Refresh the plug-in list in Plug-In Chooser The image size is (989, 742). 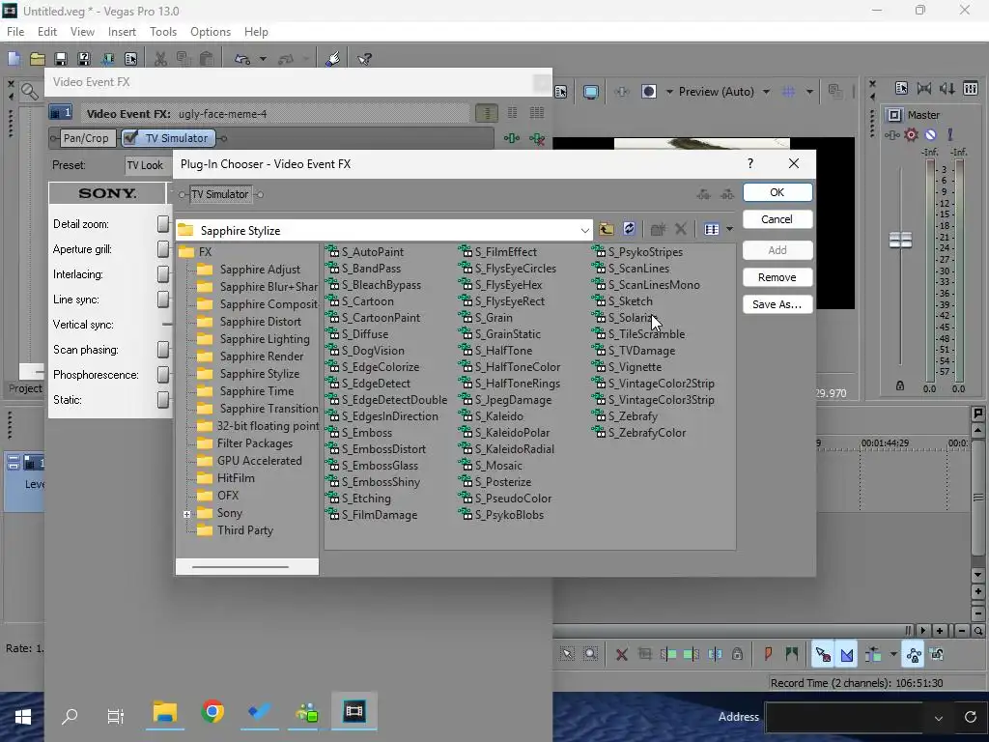click(629, 229)
